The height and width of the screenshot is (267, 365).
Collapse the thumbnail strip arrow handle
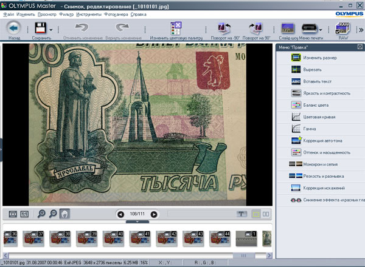[137, 221]
